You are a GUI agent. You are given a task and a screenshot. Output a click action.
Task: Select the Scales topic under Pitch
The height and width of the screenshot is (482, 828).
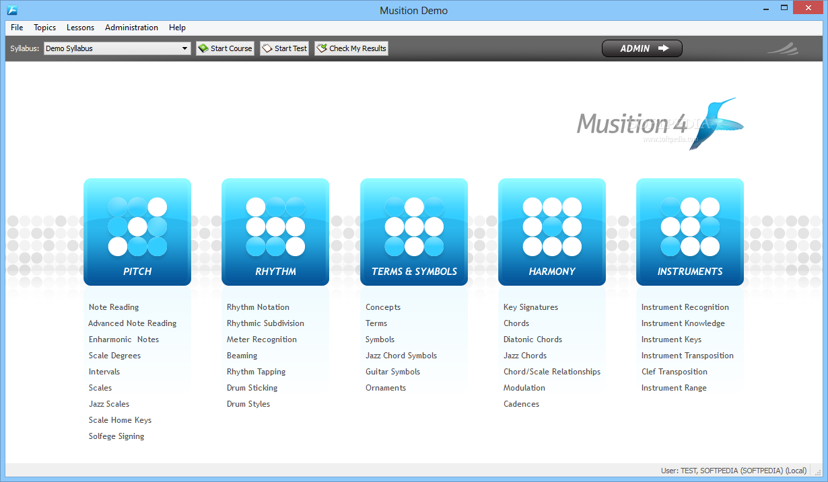pos(100,388)
